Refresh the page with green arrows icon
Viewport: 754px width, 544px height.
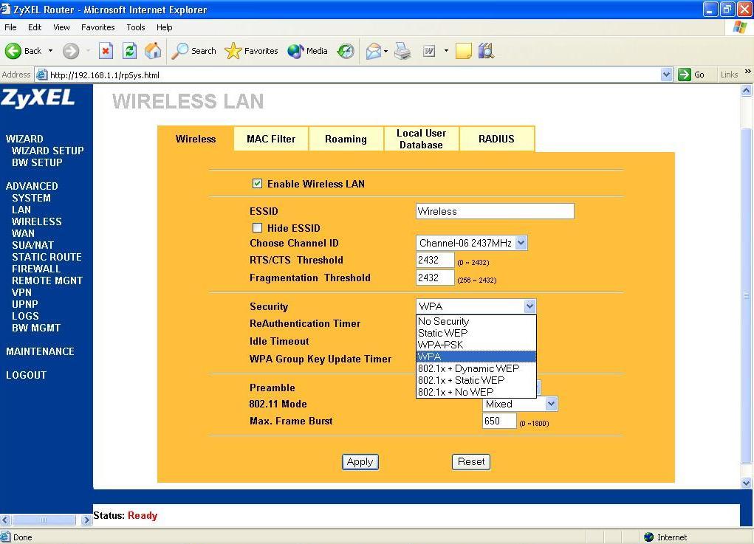(x=129, y=50)
